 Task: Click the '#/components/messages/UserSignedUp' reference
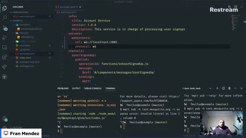[x=124, y=72]
